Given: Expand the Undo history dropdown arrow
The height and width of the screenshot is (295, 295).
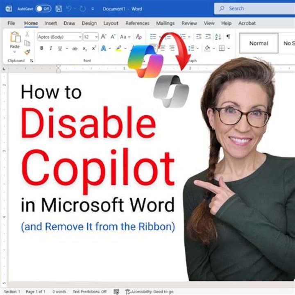Looking at the screenshot, I should coord(75,9).
